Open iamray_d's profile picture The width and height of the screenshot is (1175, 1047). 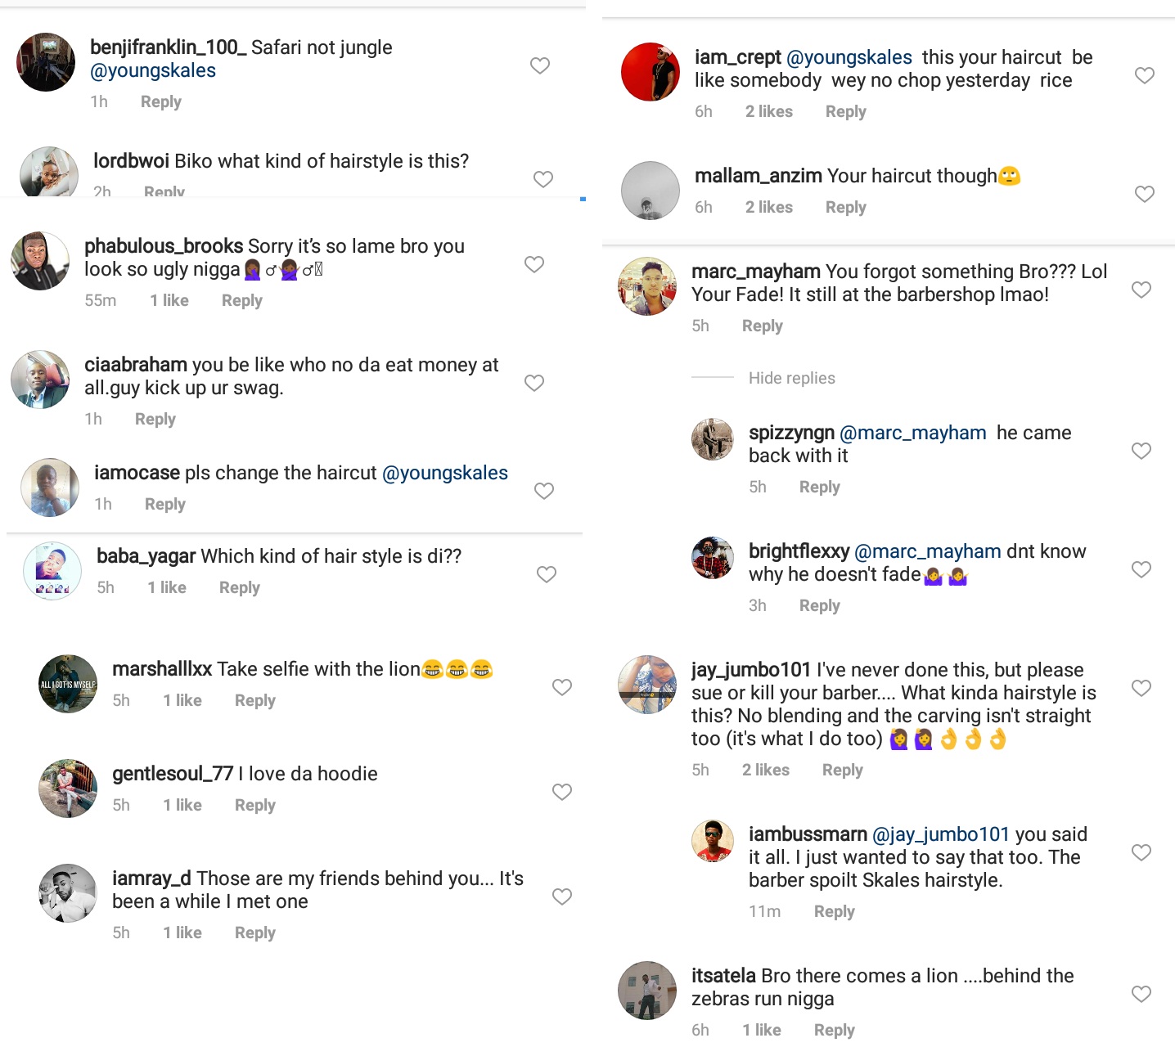pyautogui.click(x=68, y=893)
